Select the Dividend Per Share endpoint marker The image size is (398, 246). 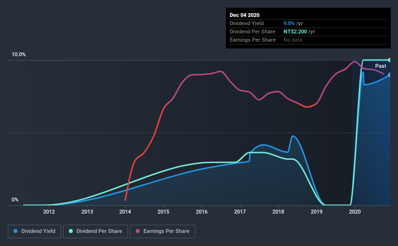click(x=389, y=60)
